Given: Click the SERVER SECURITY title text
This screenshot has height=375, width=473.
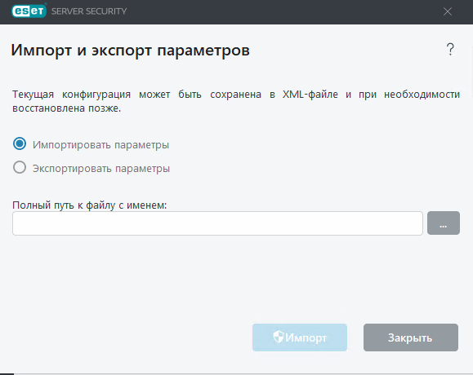Looking at the screenshot, I should (89, 11).
